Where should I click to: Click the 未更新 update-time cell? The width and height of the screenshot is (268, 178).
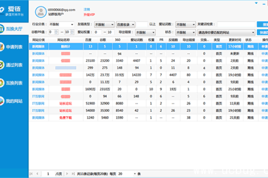coord(234,54)
